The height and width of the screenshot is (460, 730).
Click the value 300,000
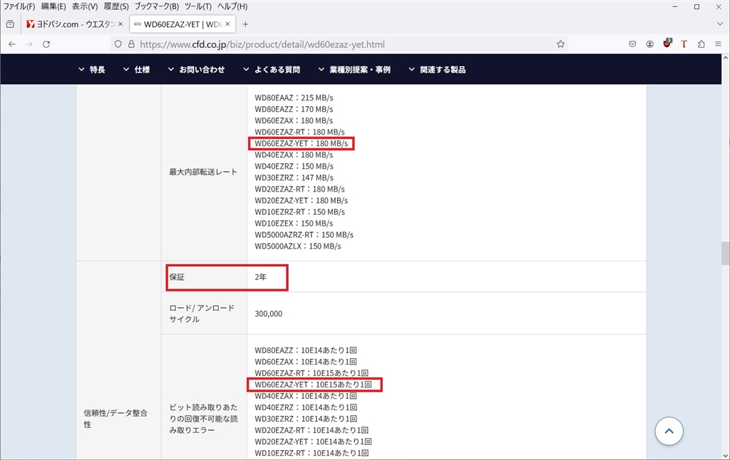pos(268,313)
